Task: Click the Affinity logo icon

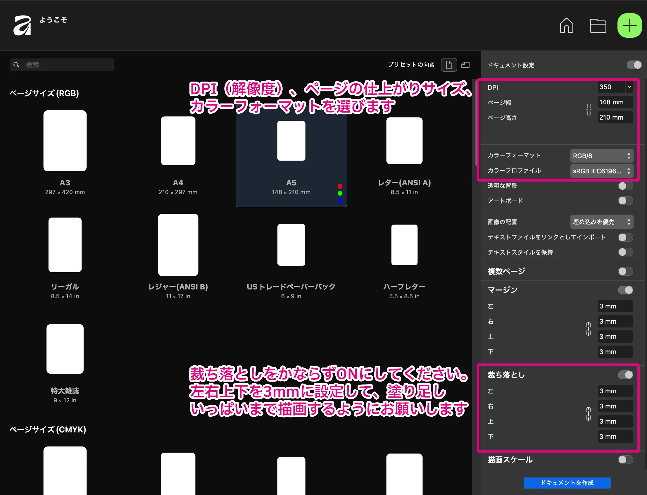Action: click(23, 26)
